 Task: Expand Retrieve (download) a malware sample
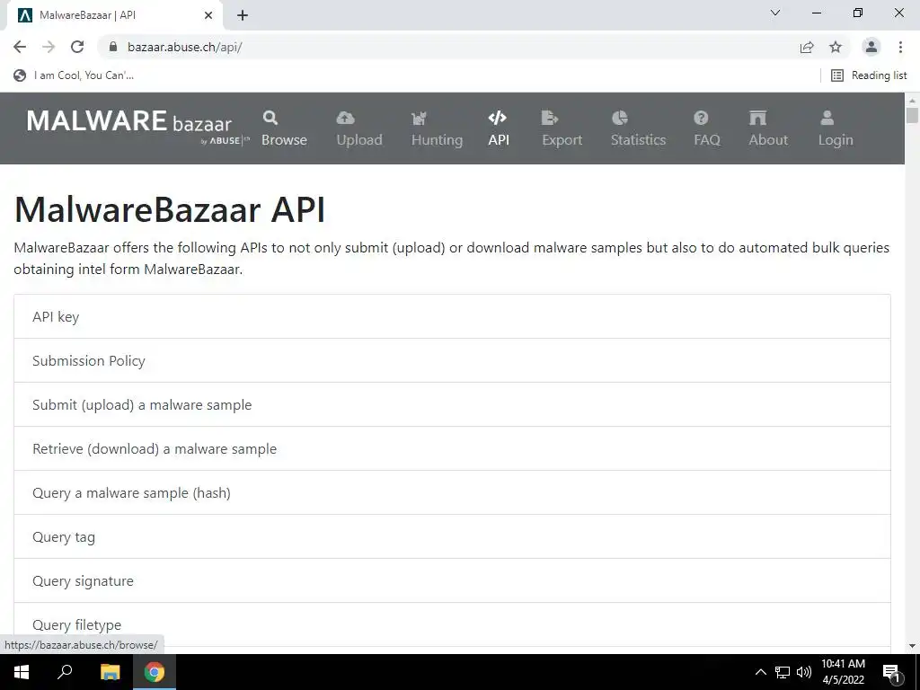(453, 449)
